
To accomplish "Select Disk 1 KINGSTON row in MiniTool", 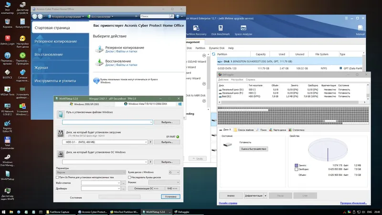I will click(x=290, y=62).
